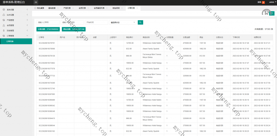Click the 提现 notification link with badge
The width and height of the screenshot is (277, 136).
click(x=261, y=2)
